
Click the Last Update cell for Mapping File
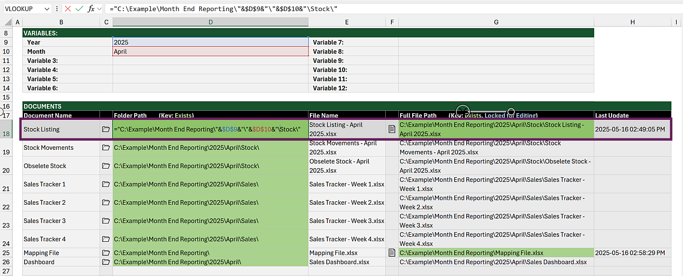[632, 253]
